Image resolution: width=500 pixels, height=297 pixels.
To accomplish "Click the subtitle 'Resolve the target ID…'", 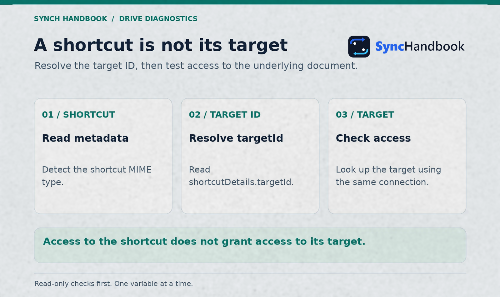I will pyautogui.click(x=196, y=66).
